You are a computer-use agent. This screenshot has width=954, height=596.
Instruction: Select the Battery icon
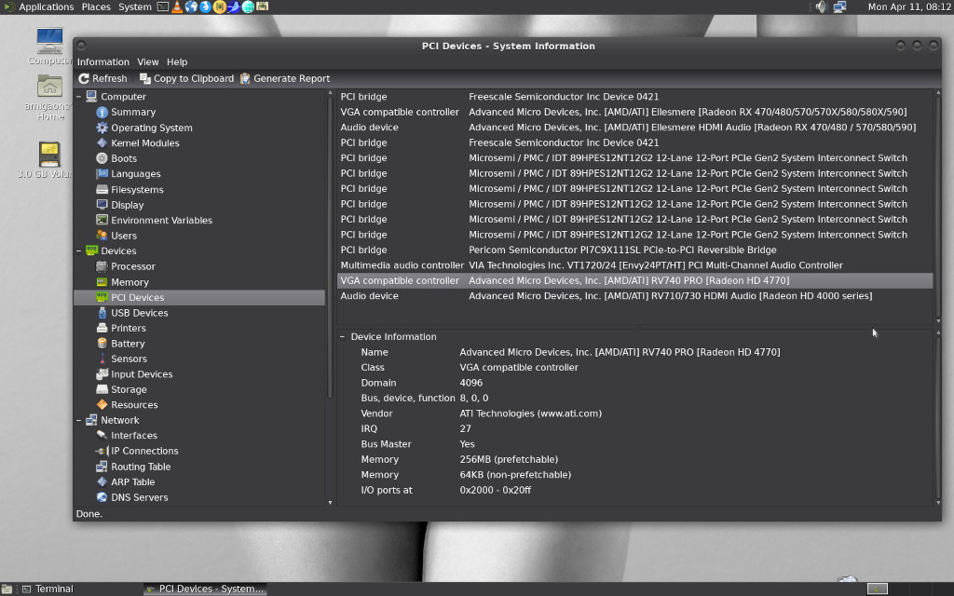(x=102, y=344)
